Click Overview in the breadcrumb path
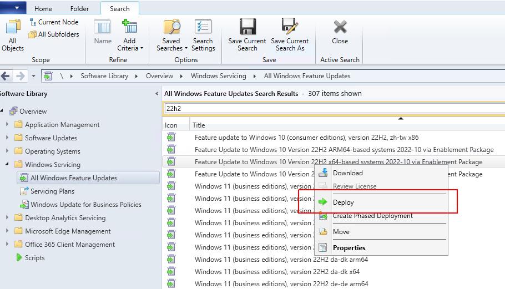The width and height of the screenshot is (505, 289). pyautogui.click(x=159, y=76)
